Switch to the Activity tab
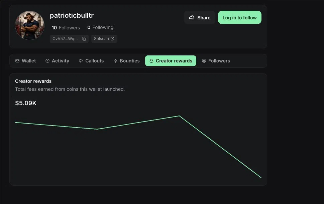Screen dimensions: 324x204 [x=57, y=61]
